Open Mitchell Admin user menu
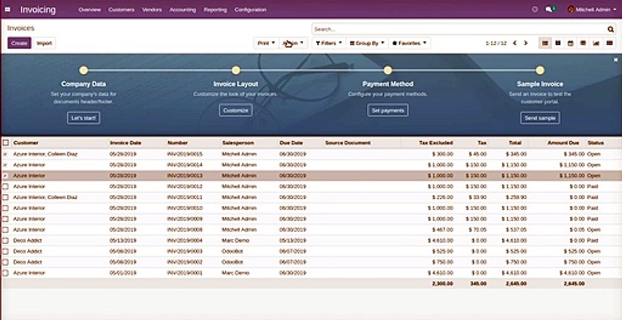The height and width of the screenshot is (320, 622). (592, 9)
